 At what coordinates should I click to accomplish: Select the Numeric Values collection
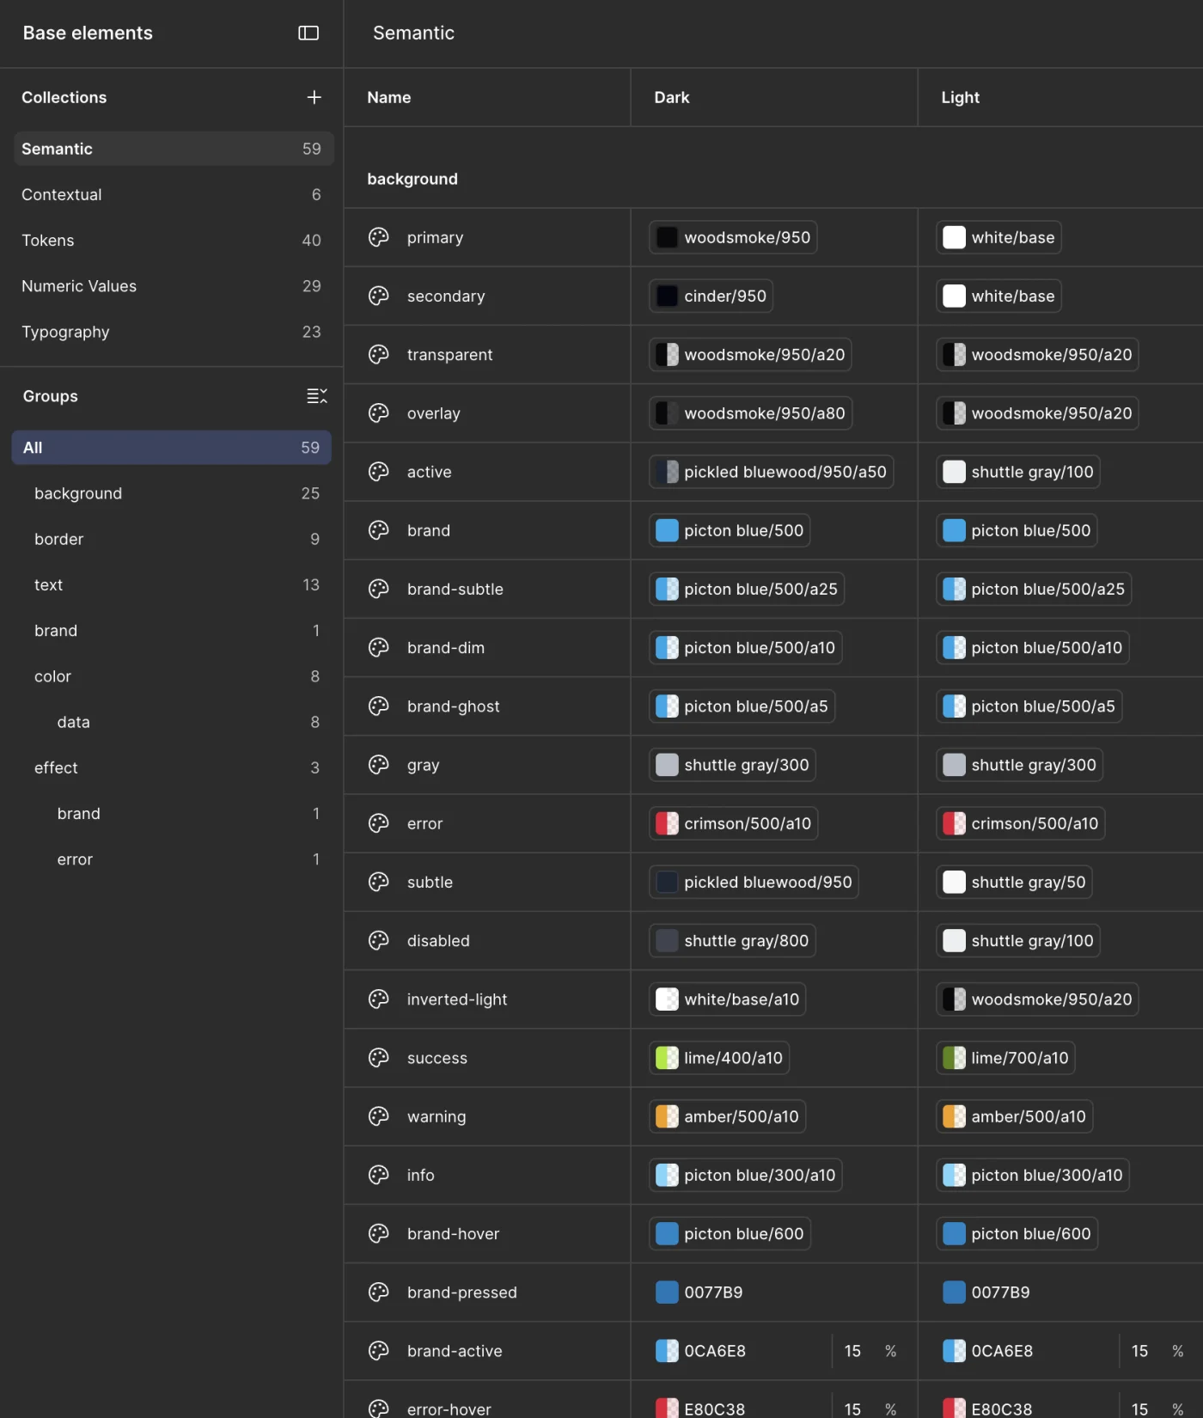[x=174, y=286]
